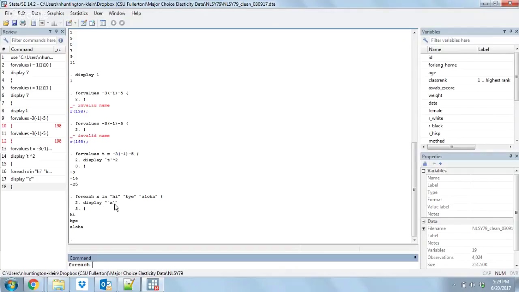Click the Results window vertical scrollbar
The width and height of the screenshot is (519, 292).
point(414,189)
